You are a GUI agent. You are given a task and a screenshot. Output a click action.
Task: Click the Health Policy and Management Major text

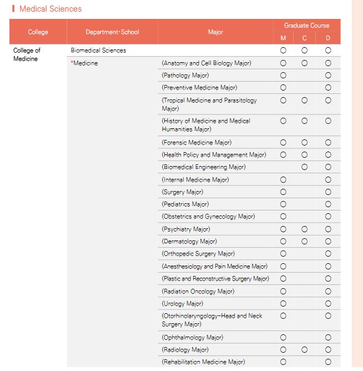click(214, 155)
